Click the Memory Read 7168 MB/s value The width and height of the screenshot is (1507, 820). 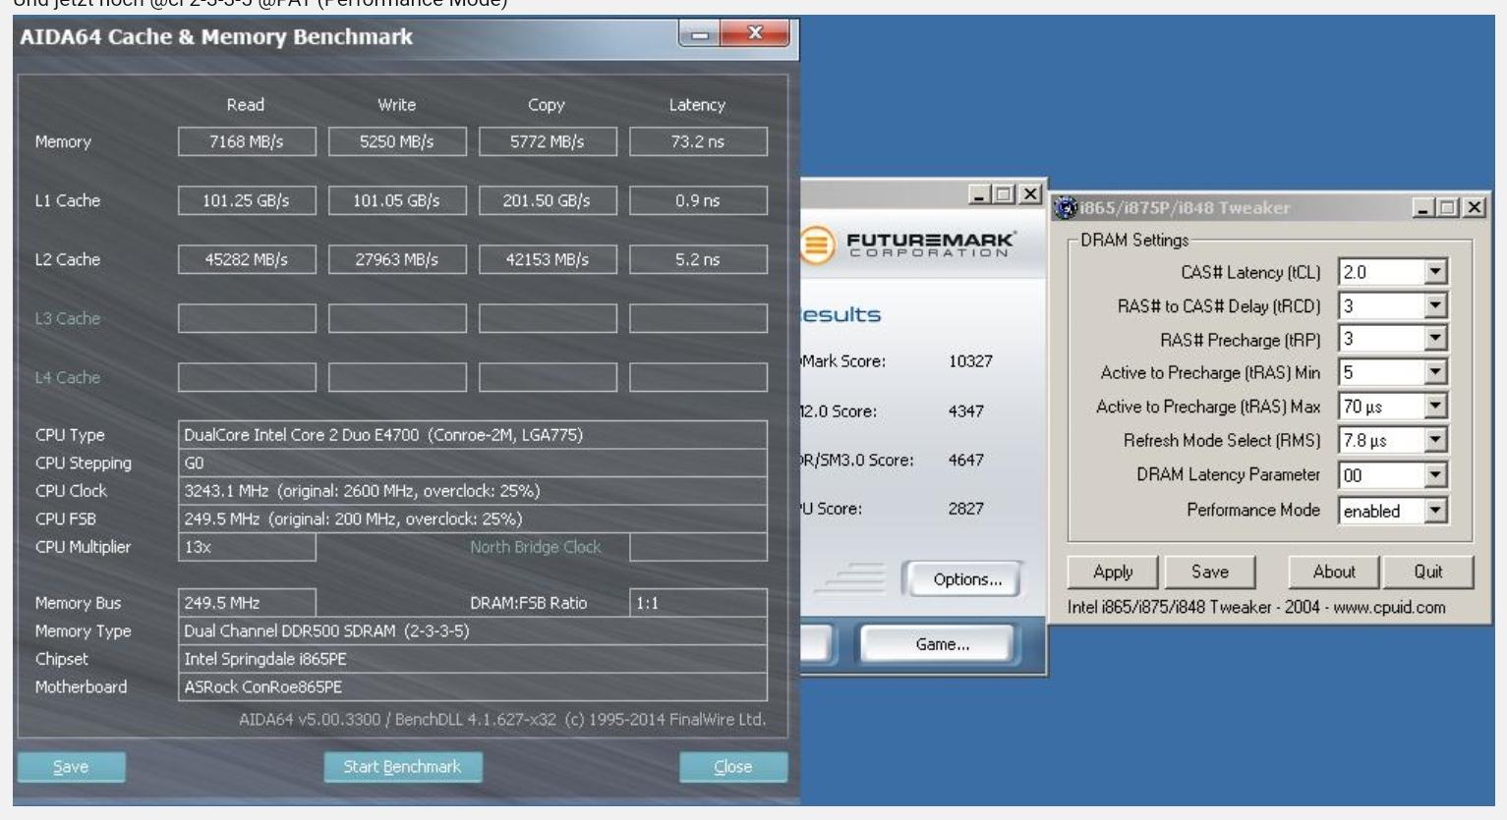247,141
